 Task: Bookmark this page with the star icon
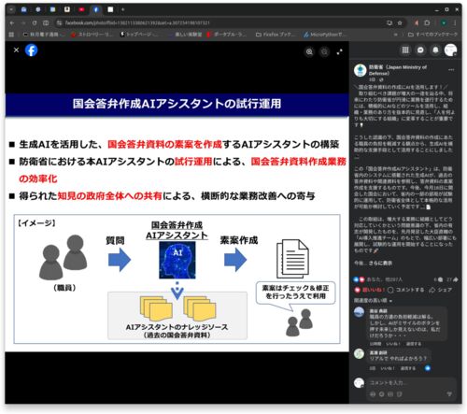click(x=400, y=23)
